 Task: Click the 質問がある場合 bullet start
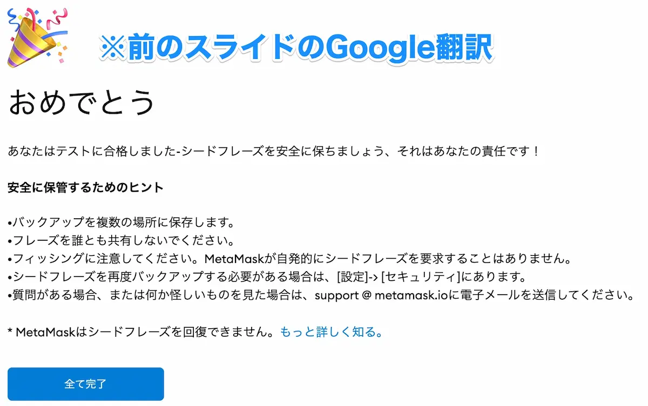(49, 295)
